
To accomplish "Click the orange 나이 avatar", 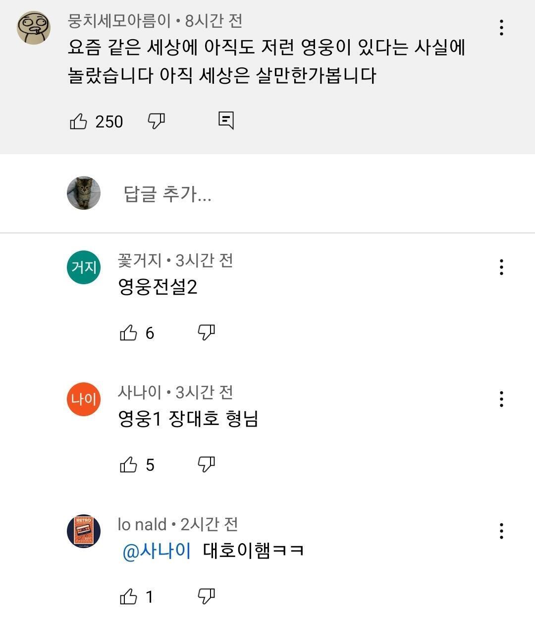I will (84, 399).
